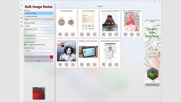Remove the Snow White illustration
This screenshot has width=181, height=102.
73,64
